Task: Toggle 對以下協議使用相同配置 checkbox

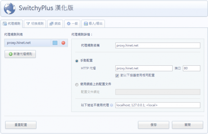Action: 117,75
